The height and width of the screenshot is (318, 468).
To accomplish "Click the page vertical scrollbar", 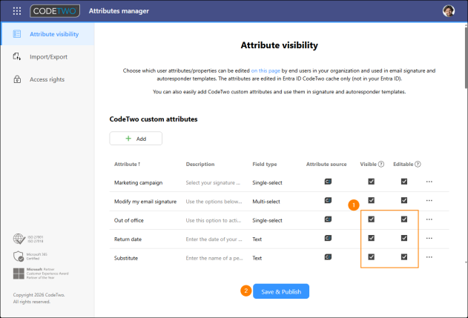I will tap(466, 58).
